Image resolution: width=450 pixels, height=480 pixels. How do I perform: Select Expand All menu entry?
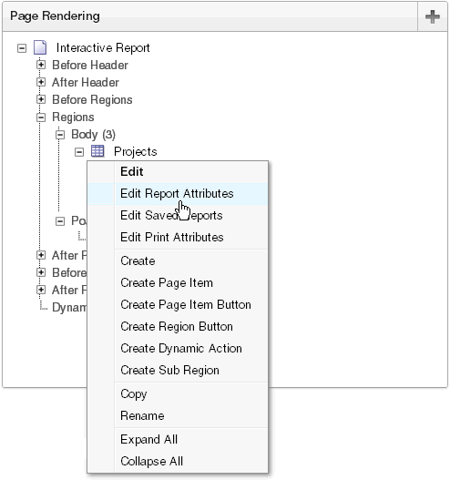(x=178, y=440)
